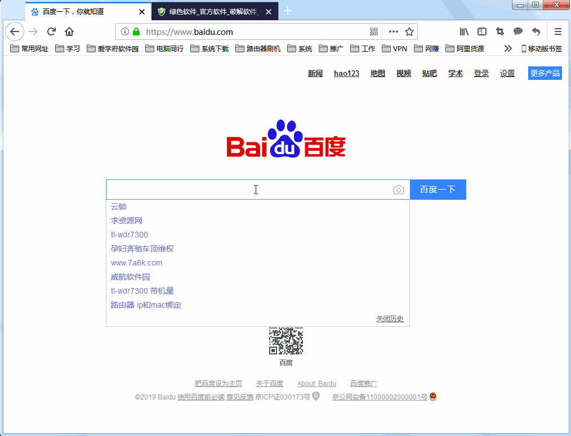This screenshot has height=436, width=571.
Task: Open the 推广 bookmark folder
Action: pyautogui.click(x=331, y=48)
